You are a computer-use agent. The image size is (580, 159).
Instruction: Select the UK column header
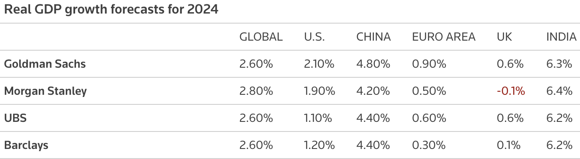pyautogui.click(x=504, y=37)
